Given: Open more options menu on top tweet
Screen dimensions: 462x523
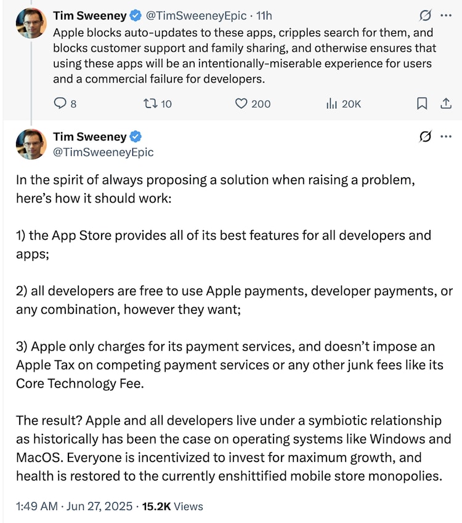Looking at the screenshot, I should (446, 15).
